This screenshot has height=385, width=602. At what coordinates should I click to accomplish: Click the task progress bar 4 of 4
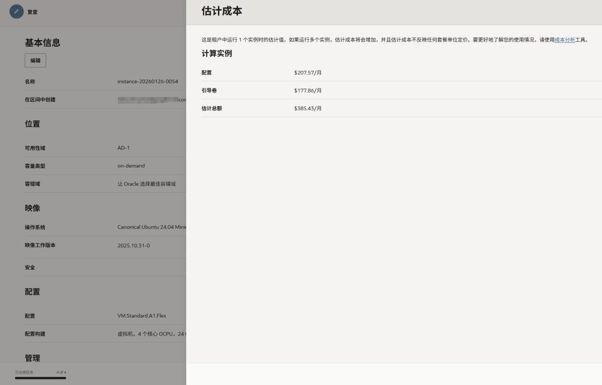[x=40, y=378]
